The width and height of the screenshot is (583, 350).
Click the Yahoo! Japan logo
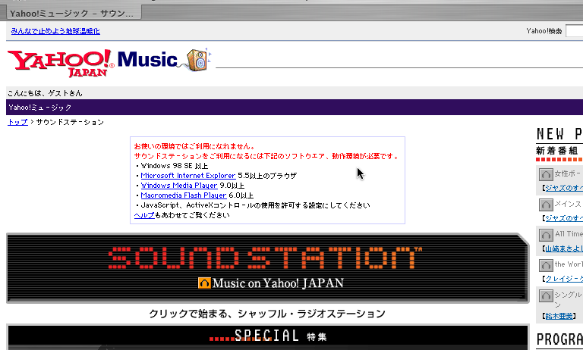pyautogui.click(x=61, y=63)
